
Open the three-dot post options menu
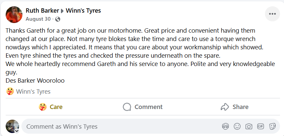(x=272, y=14)
